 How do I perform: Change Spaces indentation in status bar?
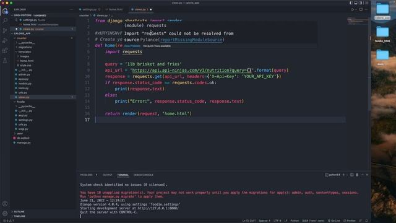264,221
